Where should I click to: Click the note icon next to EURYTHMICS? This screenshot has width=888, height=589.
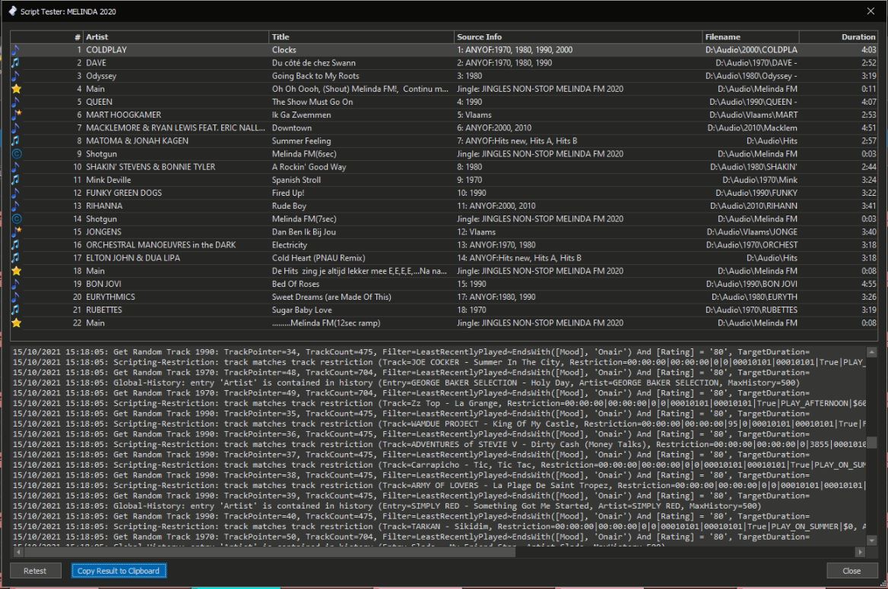click(x=16, y=297)
